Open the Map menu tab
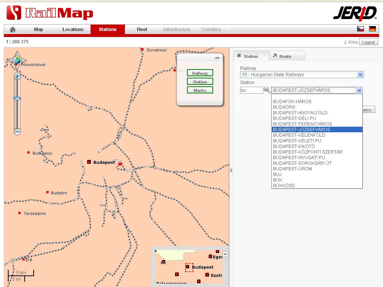This screenshot has width=383, height=287. coord(39,30)
